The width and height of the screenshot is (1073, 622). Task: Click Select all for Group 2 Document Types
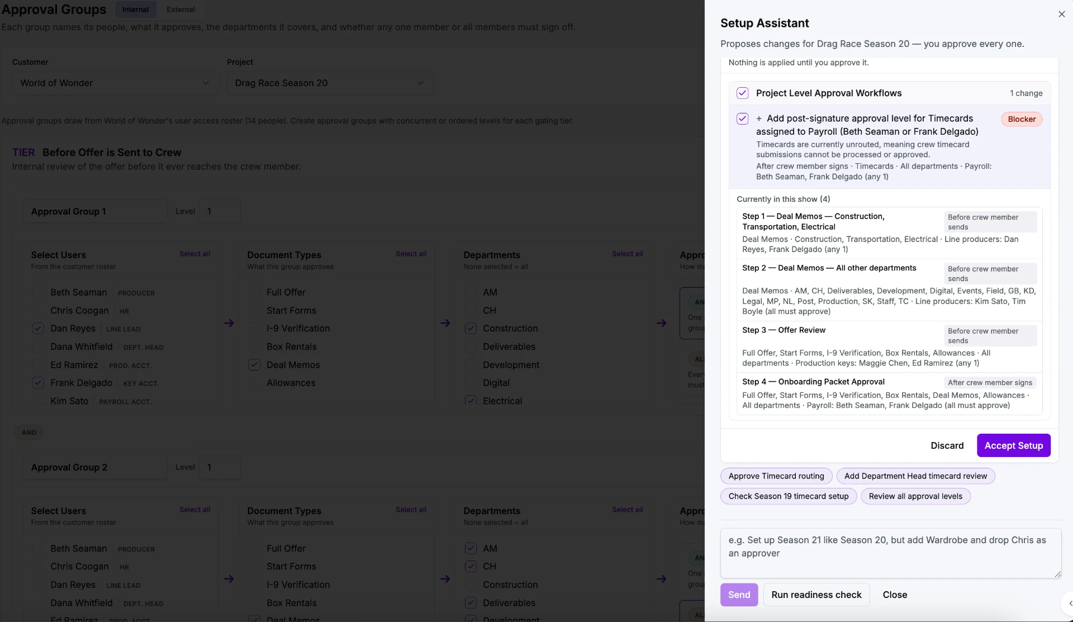tap(411, 510)
